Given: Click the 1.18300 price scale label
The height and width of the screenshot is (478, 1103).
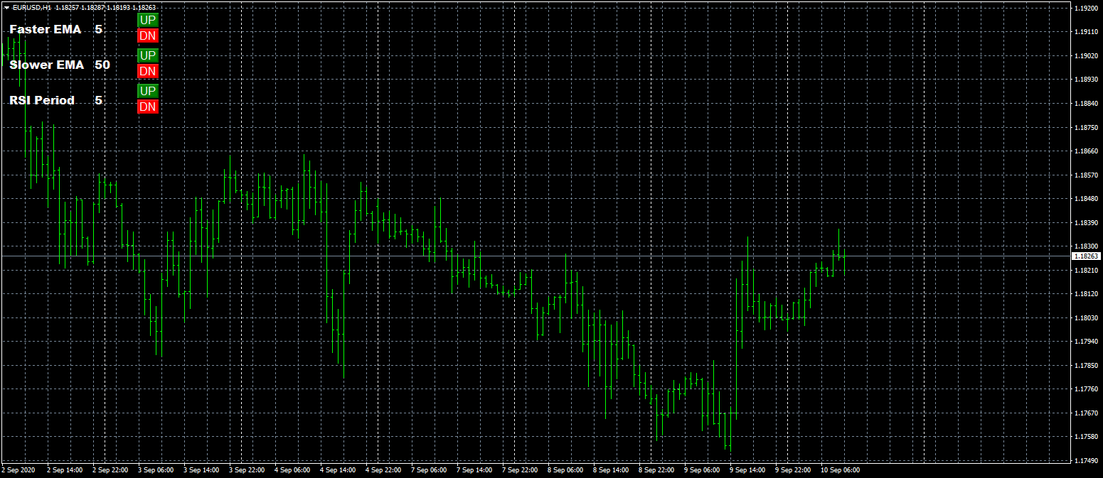Looking at the screenshot, I should (1085, 246).
